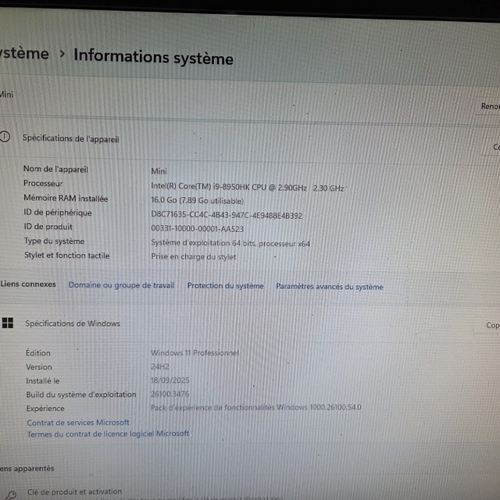Open Contrat de services Microsoft link
This screenshot has height=500, width=500.
coord(78,423)
